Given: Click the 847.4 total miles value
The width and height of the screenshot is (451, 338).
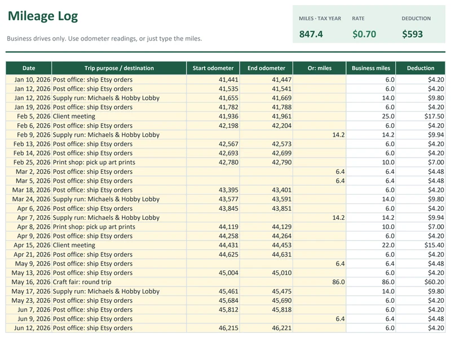Looking at the screenshot, I should pyautogui.click(x=311, y=34).
